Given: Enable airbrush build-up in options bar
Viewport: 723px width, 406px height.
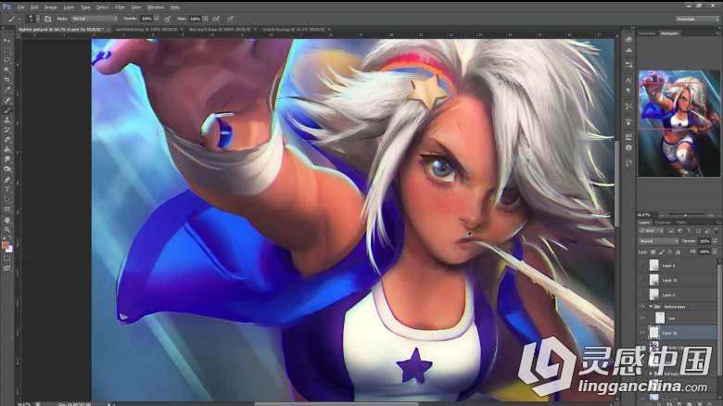Looking at the screenshot, I should pos(216,19).
